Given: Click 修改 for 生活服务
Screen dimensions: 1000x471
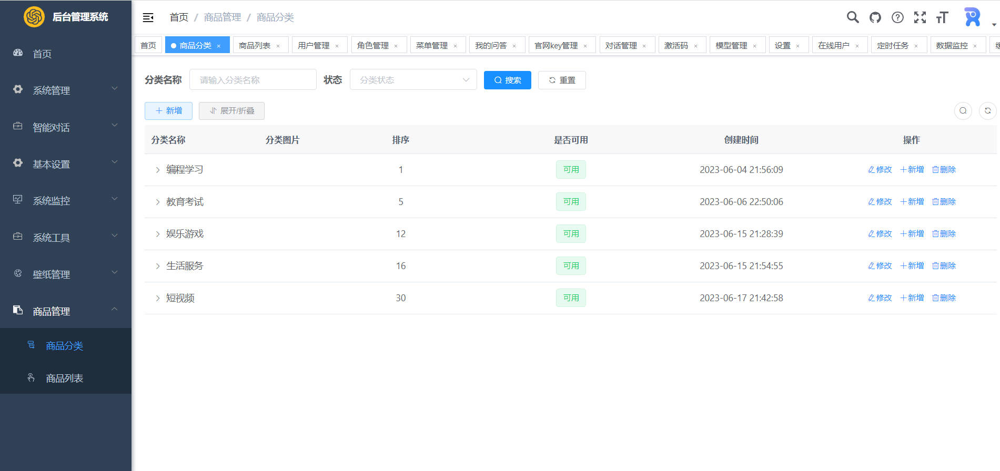Looking at the screenshot, I should tap(880, 266).
